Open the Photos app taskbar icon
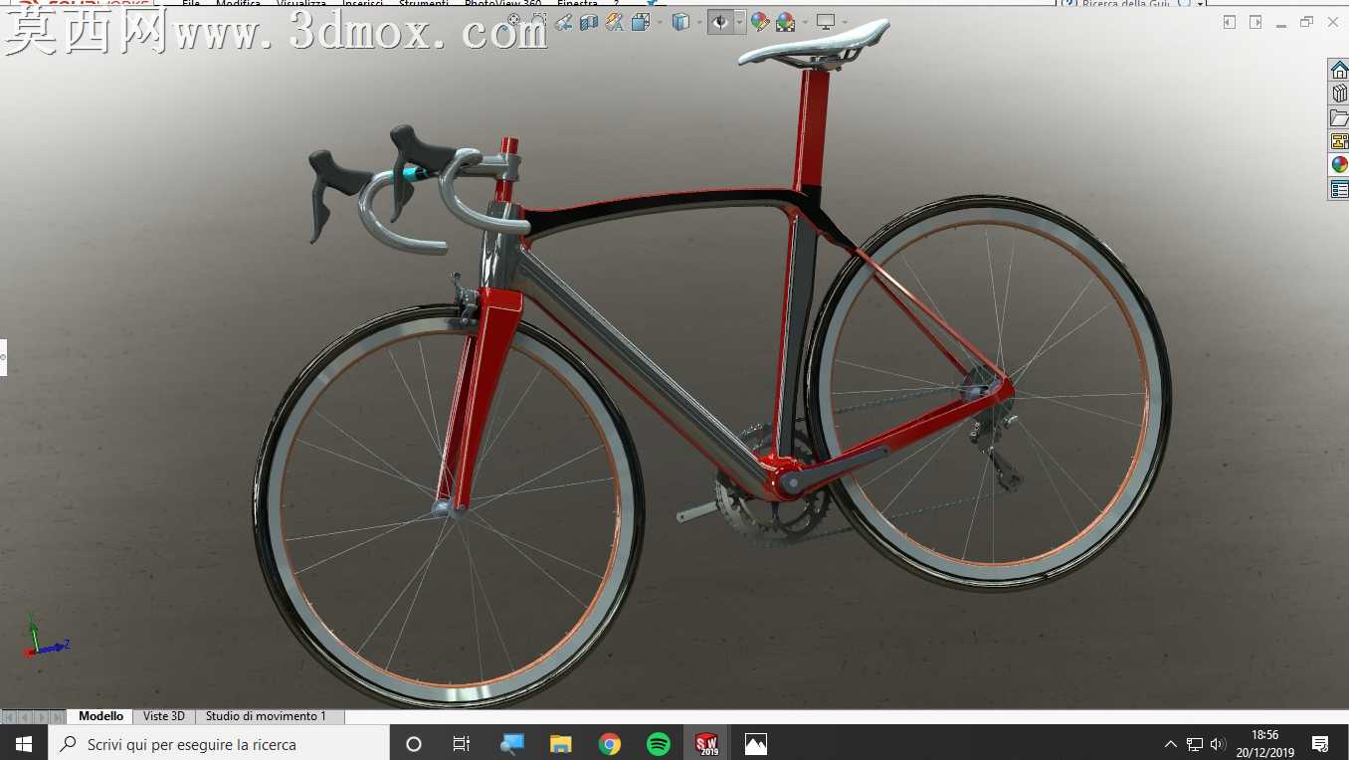 coord(756,743)
